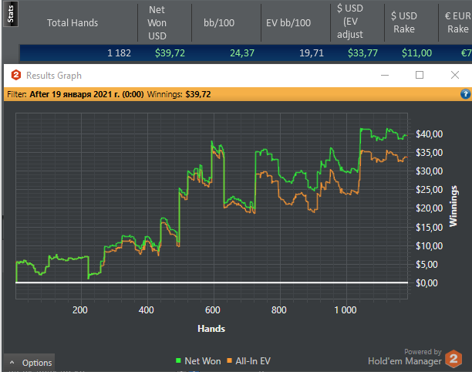
Task: Select the 1 182 total hands cell
Action: tap(119, 53)
